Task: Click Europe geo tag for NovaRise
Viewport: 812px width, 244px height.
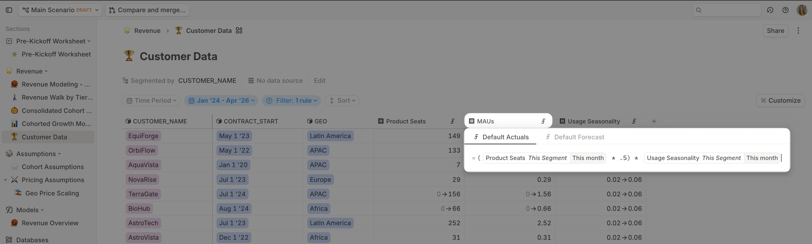Action: (320, 180)
